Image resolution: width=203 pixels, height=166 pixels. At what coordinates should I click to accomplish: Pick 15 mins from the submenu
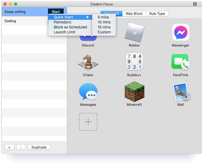(104, 27)
